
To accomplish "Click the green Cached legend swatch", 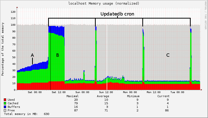I will click(x=5, y=104).
